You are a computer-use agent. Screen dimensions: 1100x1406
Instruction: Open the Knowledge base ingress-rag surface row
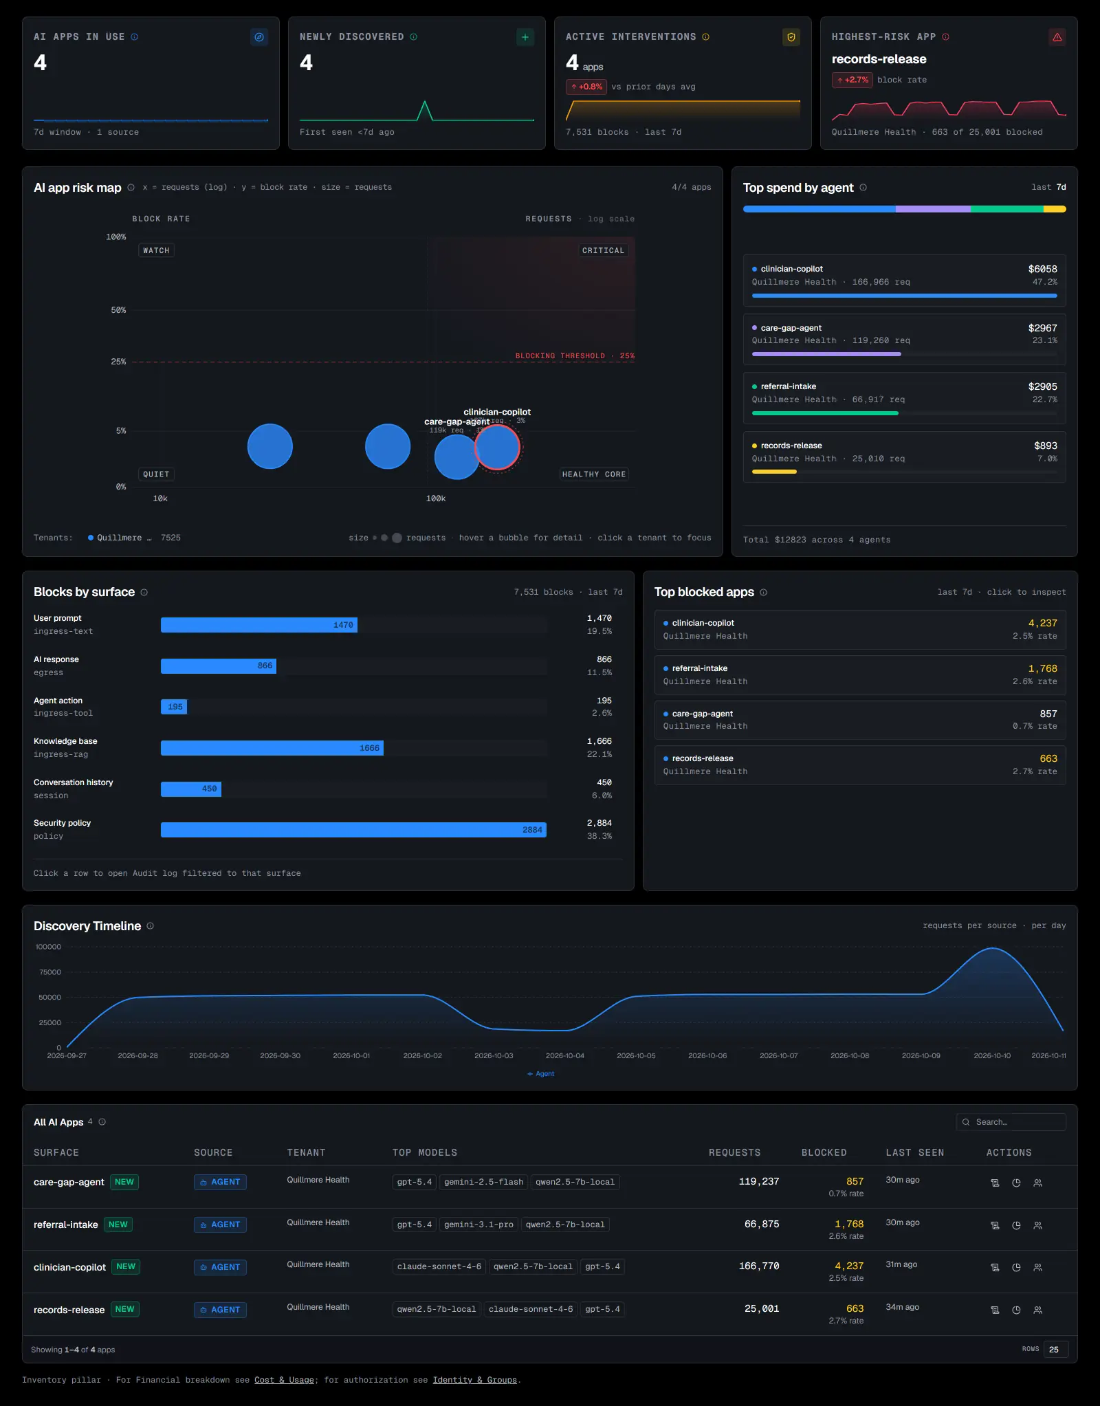coord(328,748)
